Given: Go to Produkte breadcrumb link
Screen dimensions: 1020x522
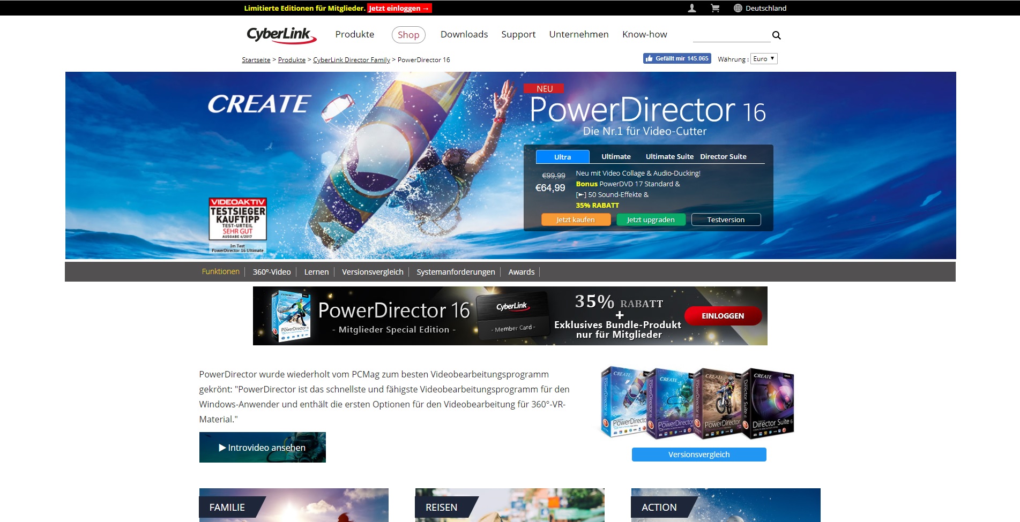Looking at the screenshot, I should click(x=292, y=60).
